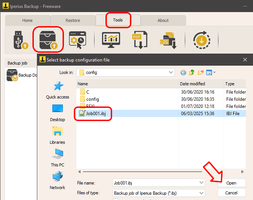Viewport: 253px width, 200px height.
Task: Click the LOG download icon
Action: (168, 40)
